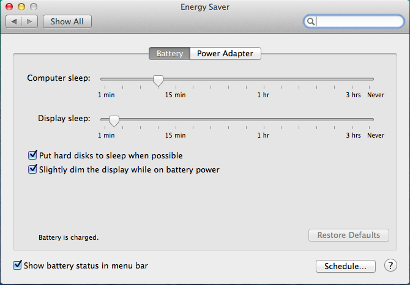Focus the search input field
Viewport: 410px width, 285px height.
tap(358, 21)
